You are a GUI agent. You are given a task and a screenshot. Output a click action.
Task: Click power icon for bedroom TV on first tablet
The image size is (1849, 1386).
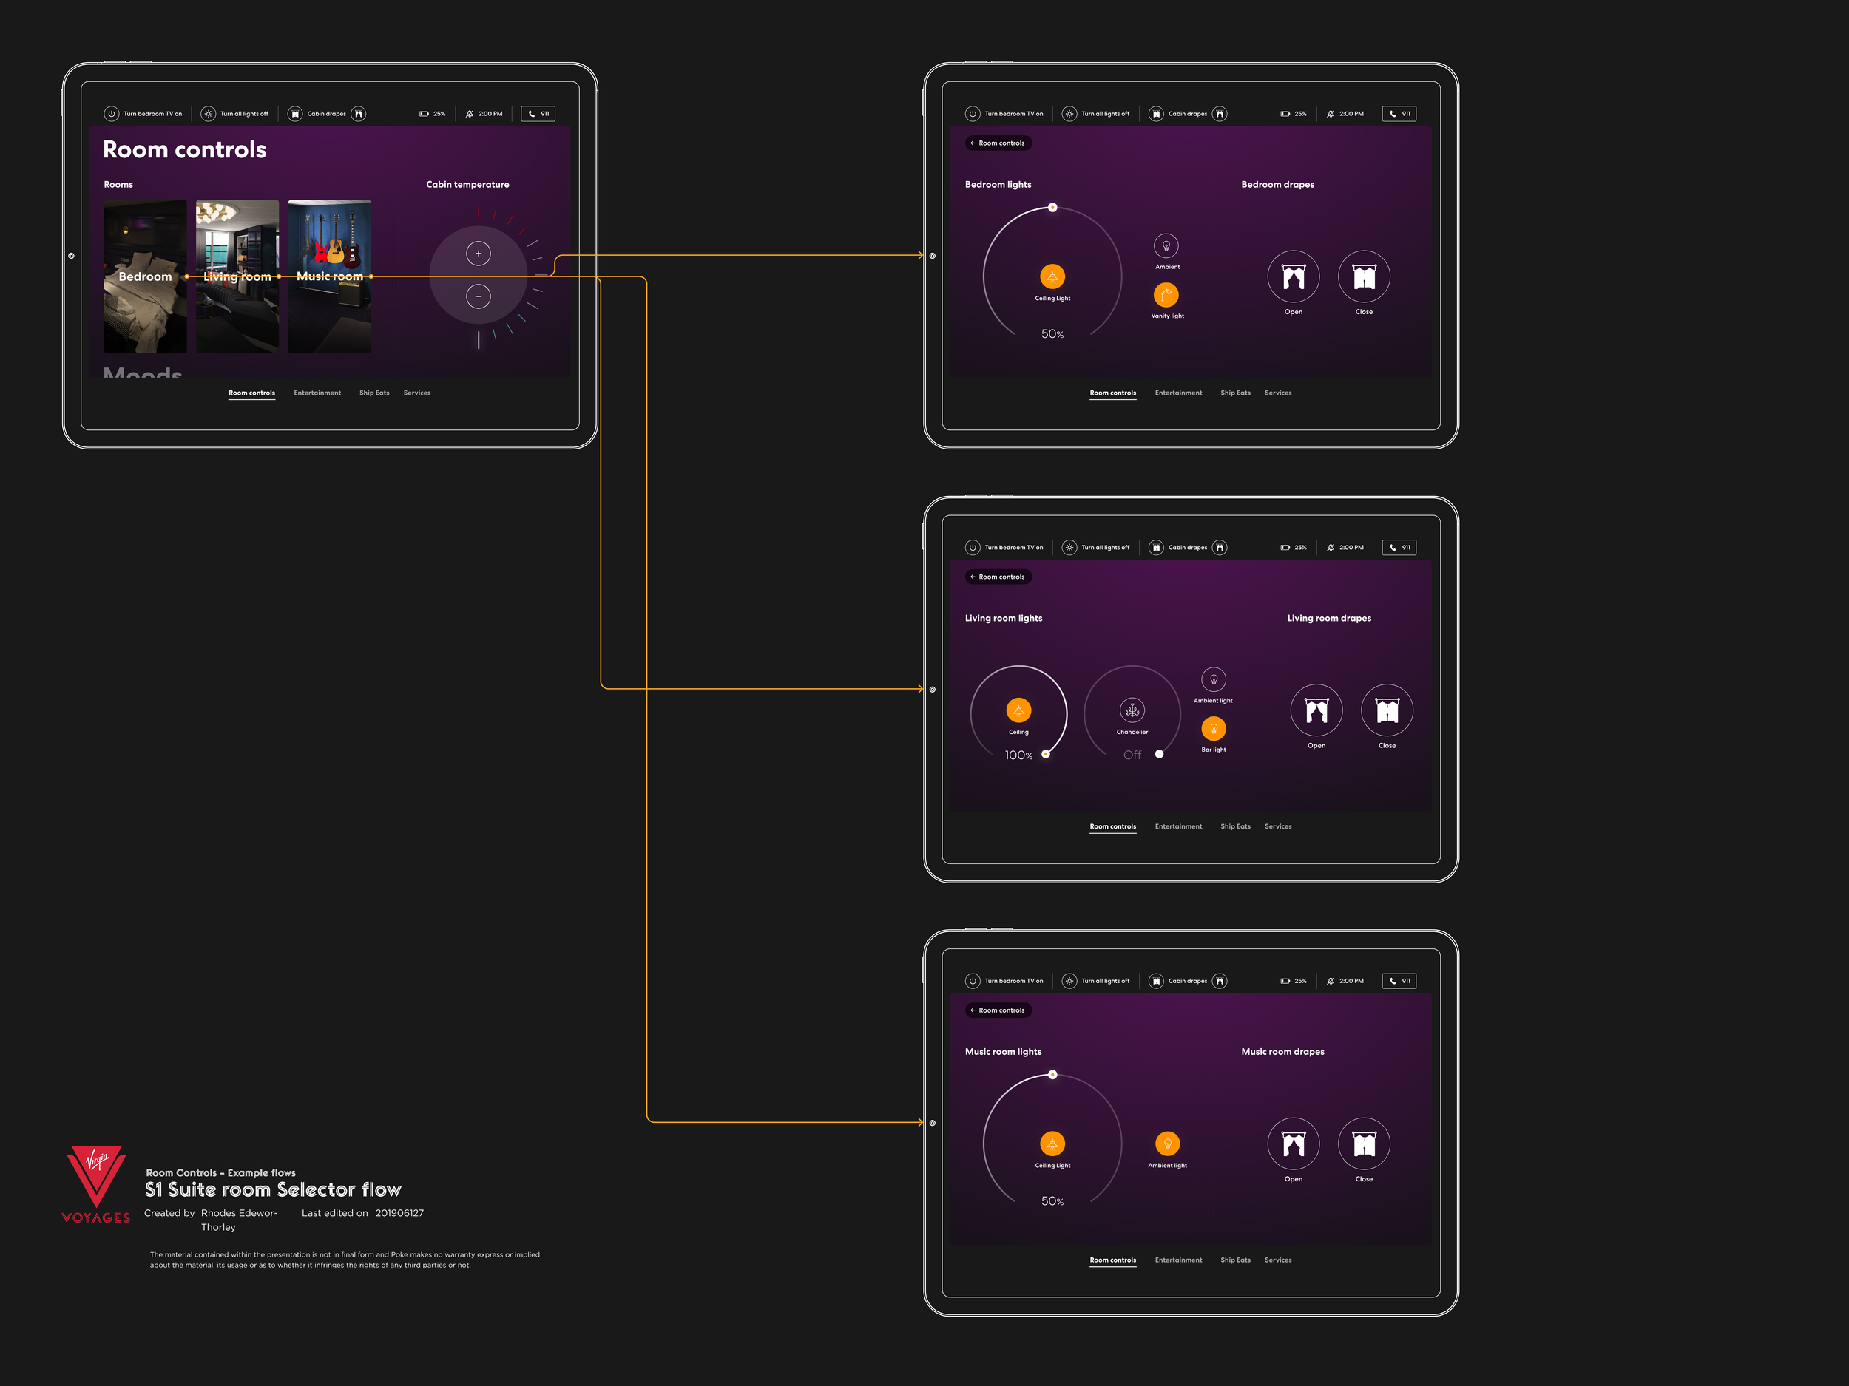click(111, 114)
